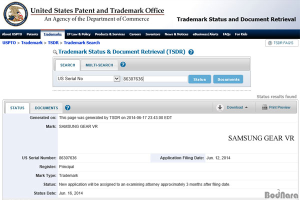
Task: Open Careers menu item
Action: point(135,34)
